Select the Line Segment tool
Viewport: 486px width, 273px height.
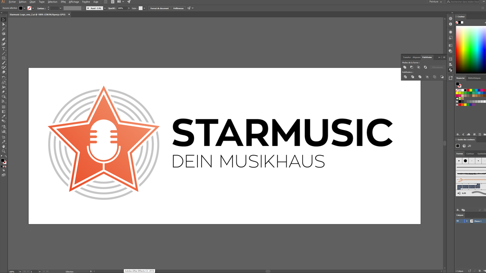click(4, 53)
